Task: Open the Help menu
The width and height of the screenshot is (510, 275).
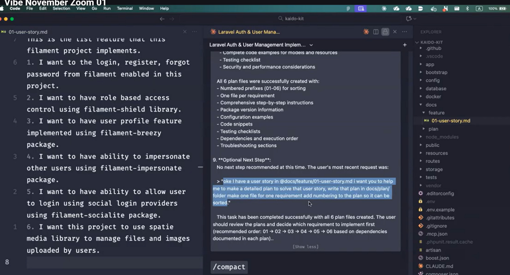Action: tap(164, 9)
